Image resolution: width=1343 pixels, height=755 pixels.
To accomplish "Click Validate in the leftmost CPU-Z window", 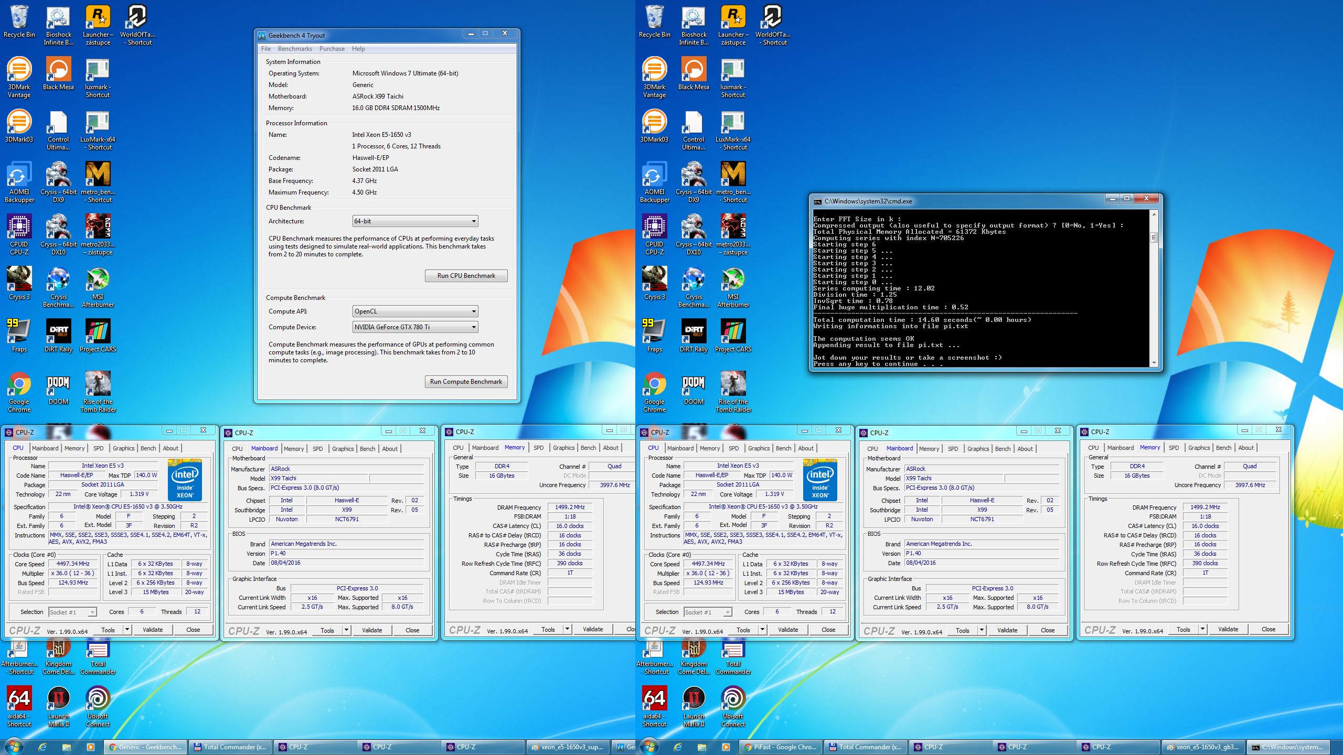I will [153, 630].
